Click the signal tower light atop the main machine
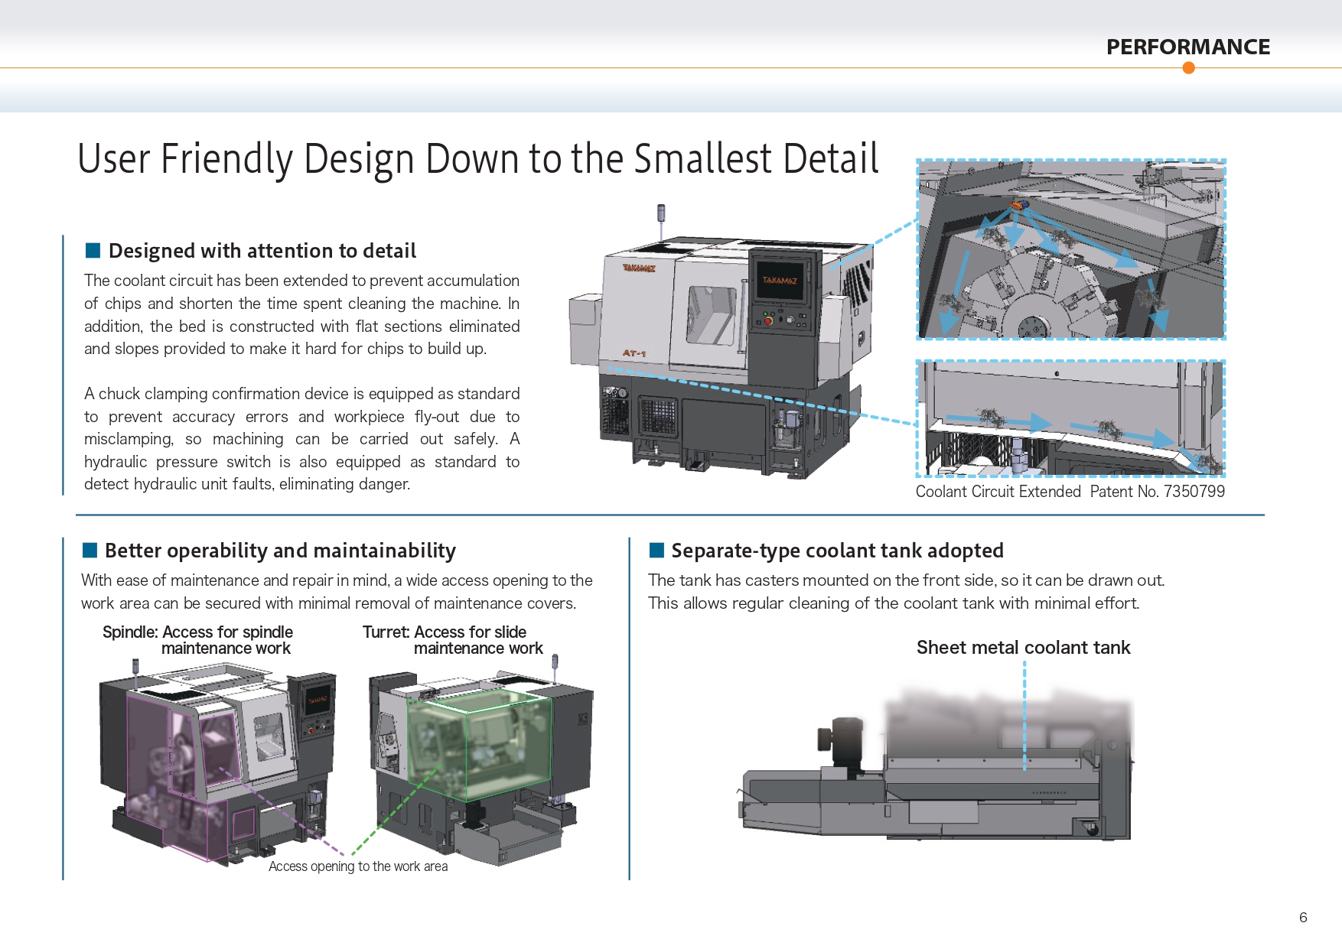This screenshot has height=949, width=1342. [661, 213]
